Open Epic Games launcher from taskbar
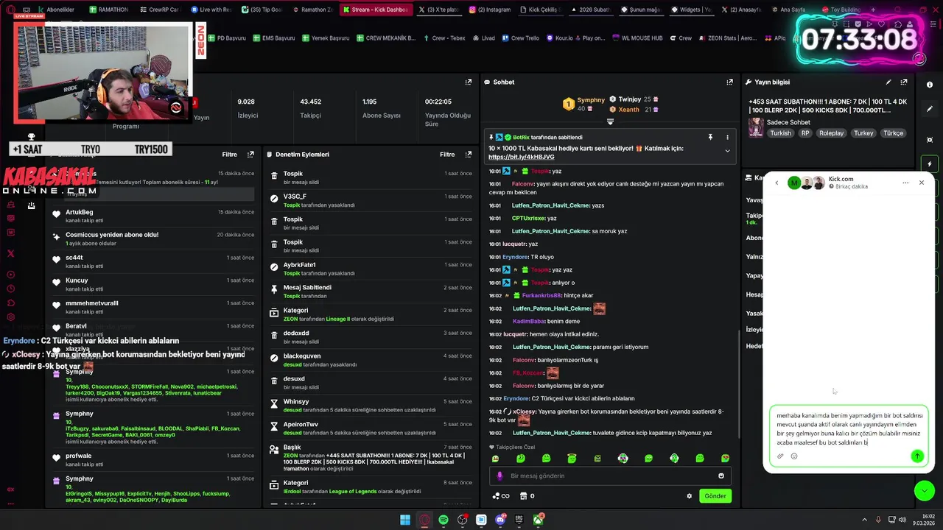Image resolution: width=943 pixels, height=530 pixels. (519, 520)
